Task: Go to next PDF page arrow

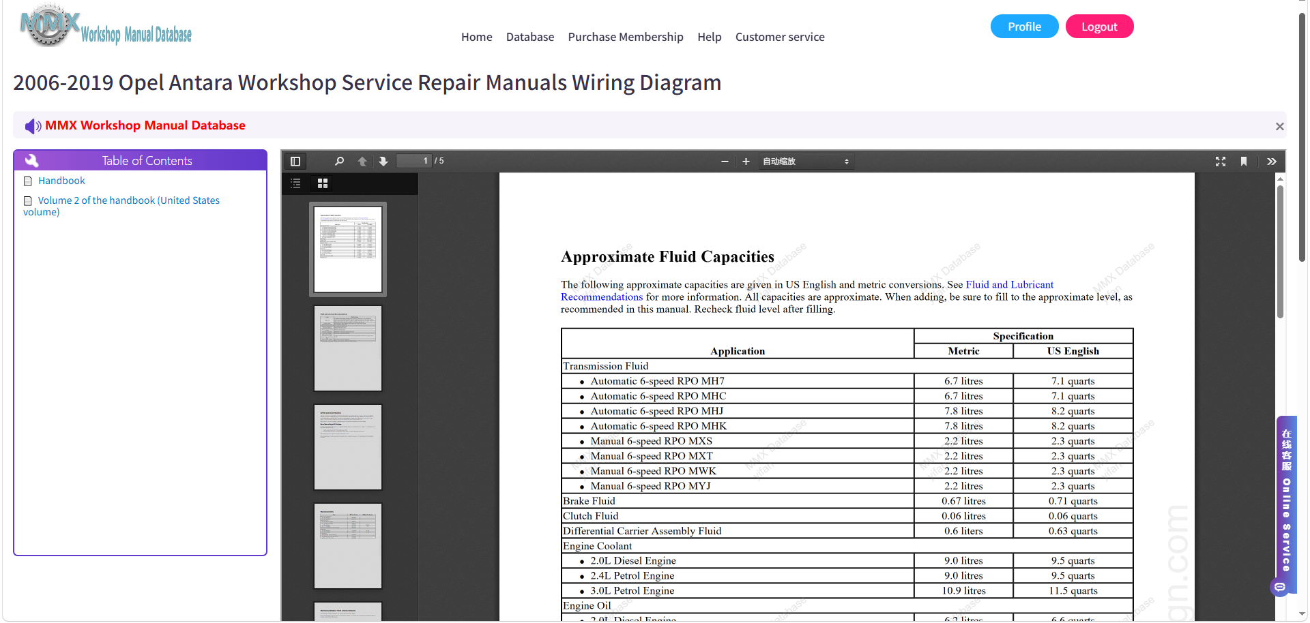Action: click(383, 162)
